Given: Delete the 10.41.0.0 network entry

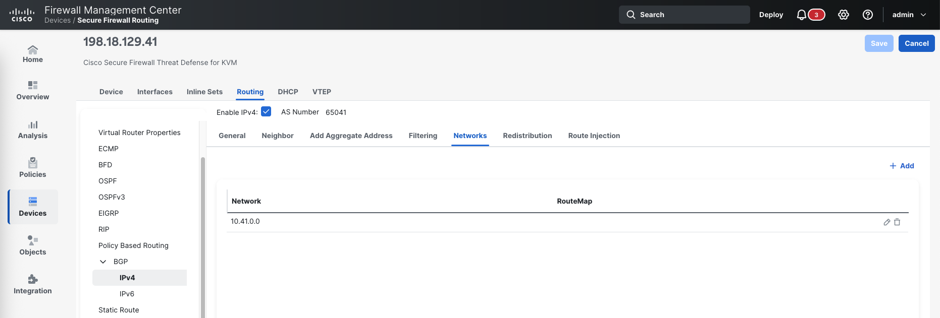Looking at the screenshot, I should (x=897, y=222).
